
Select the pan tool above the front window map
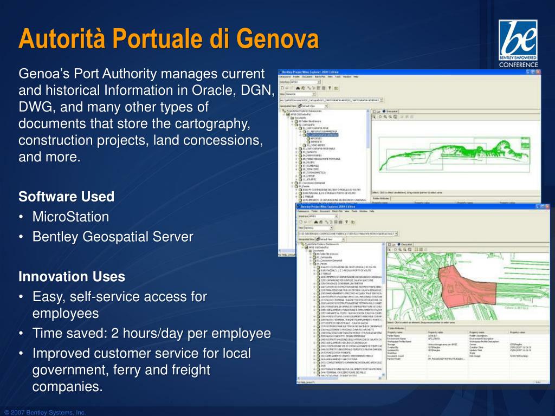[395, 249]
